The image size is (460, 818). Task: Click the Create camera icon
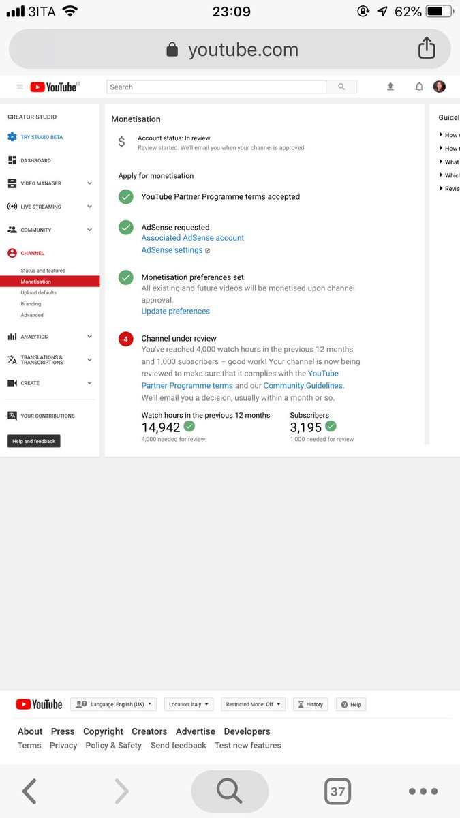click(12, 383)
